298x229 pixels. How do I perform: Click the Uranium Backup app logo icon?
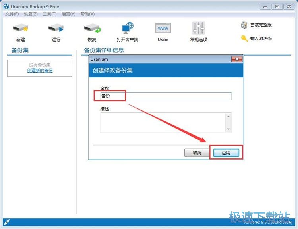6,6
